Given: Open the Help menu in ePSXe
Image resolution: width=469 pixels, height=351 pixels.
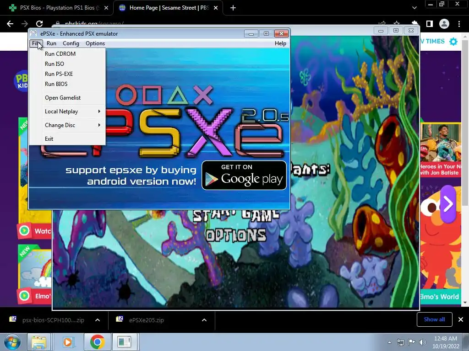Looking at the screenshot, I should point(280,43).
